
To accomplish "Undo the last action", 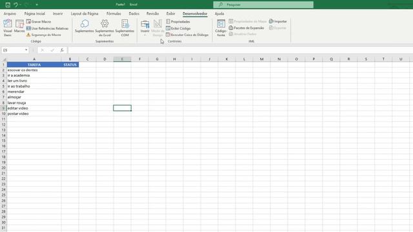I will coord(15,5).
